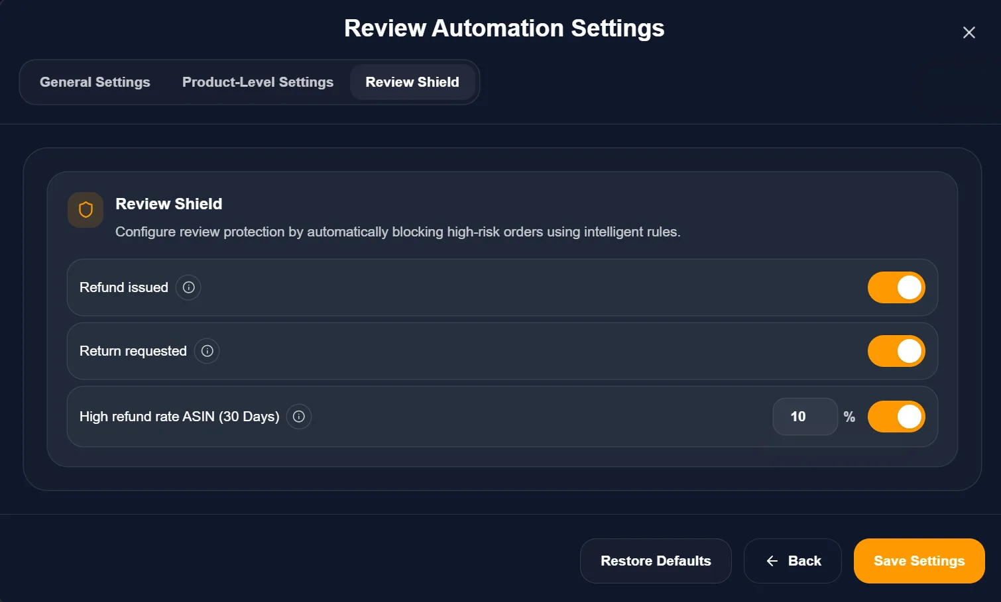Screen dimensions: 1001x602
Task: Click the High refund rate ASIN label
Action: pyautogui.click(x=180, y=417)
